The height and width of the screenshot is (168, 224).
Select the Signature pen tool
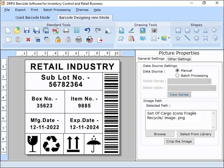(x=131, y=30)
